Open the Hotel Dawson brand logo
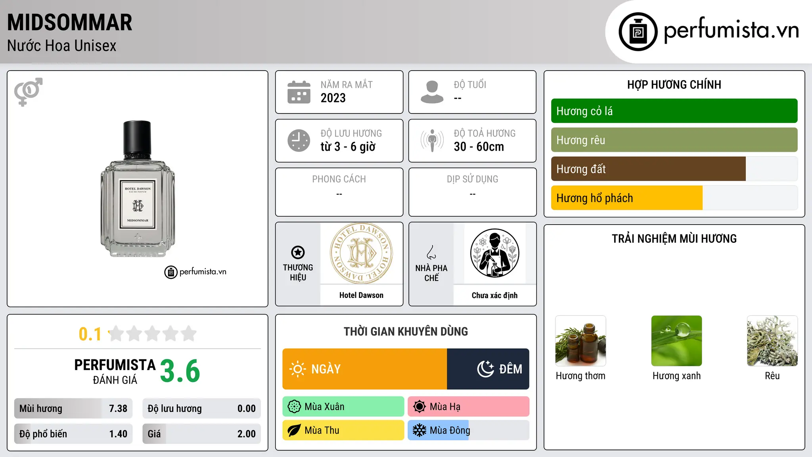 point(362,253)
